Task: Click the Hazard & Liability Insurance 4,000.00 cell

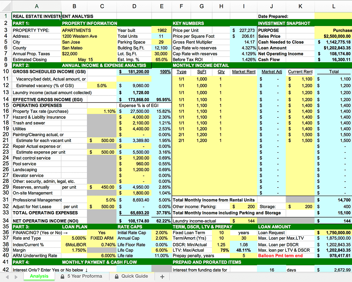Action: 134,117
